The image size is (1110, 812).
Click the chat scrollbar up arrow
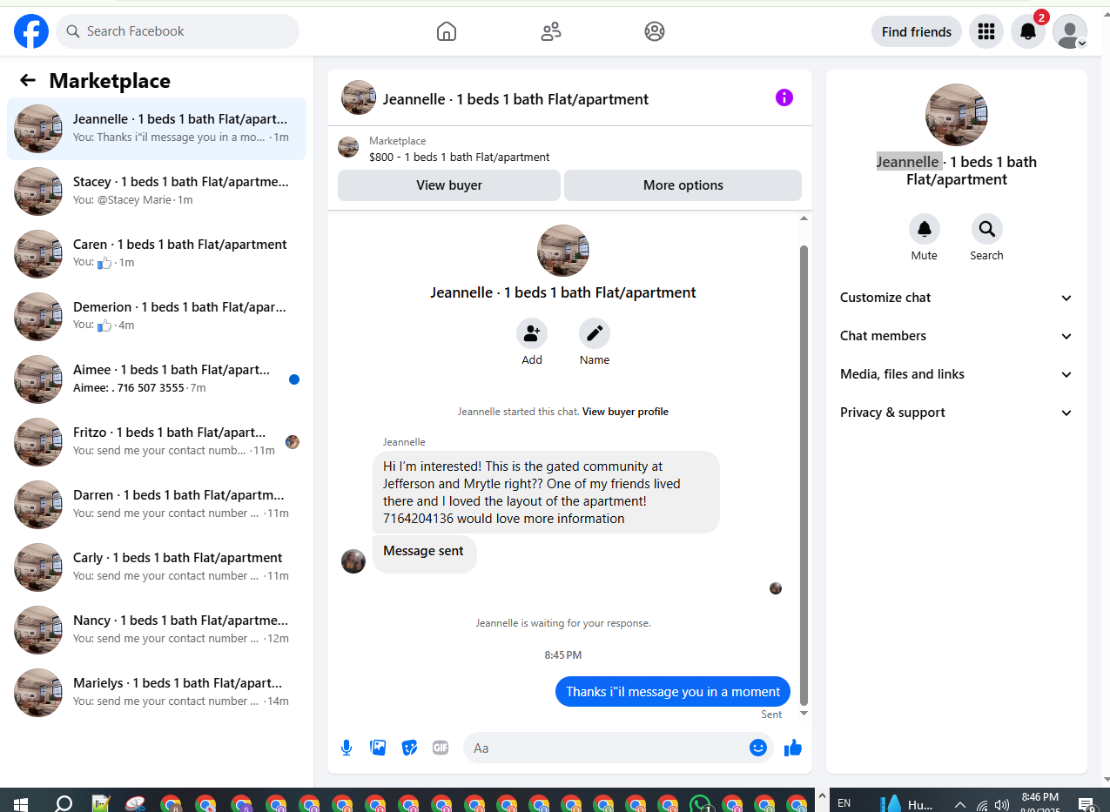[x=804, y=218]
